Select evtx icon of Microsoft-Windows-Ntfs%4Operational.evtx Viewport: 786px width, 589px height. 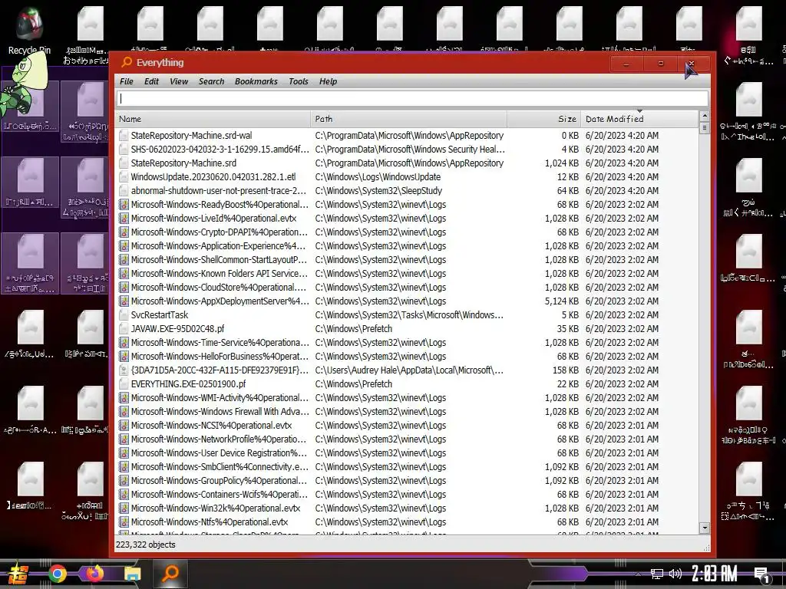pos(124,522)
